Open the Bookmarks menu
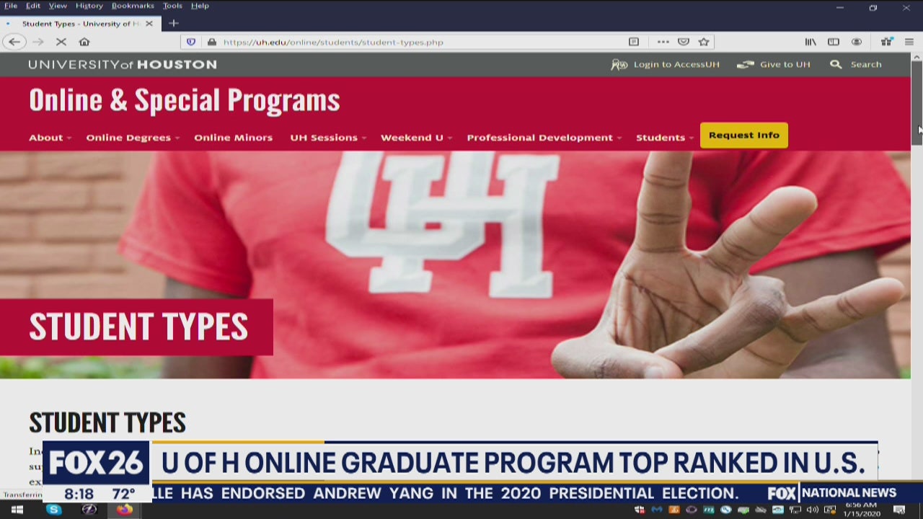 pos(133,5)
